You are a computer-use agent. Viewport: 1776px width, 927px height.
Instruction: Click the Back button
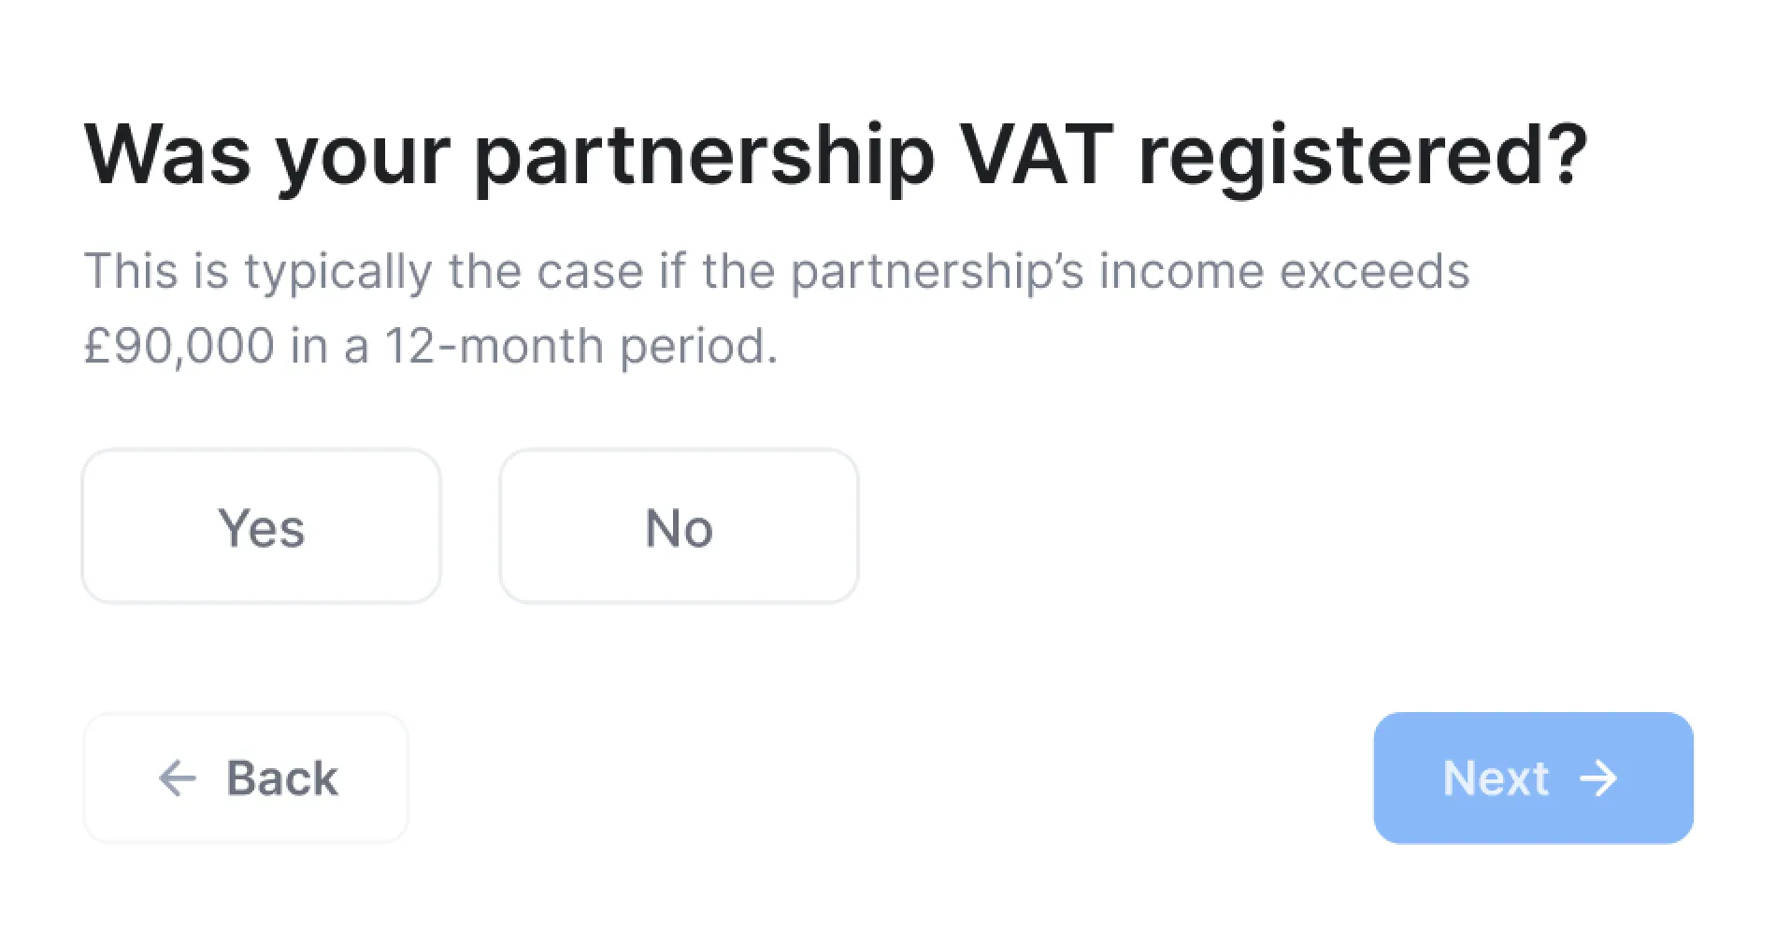[246, 778]
